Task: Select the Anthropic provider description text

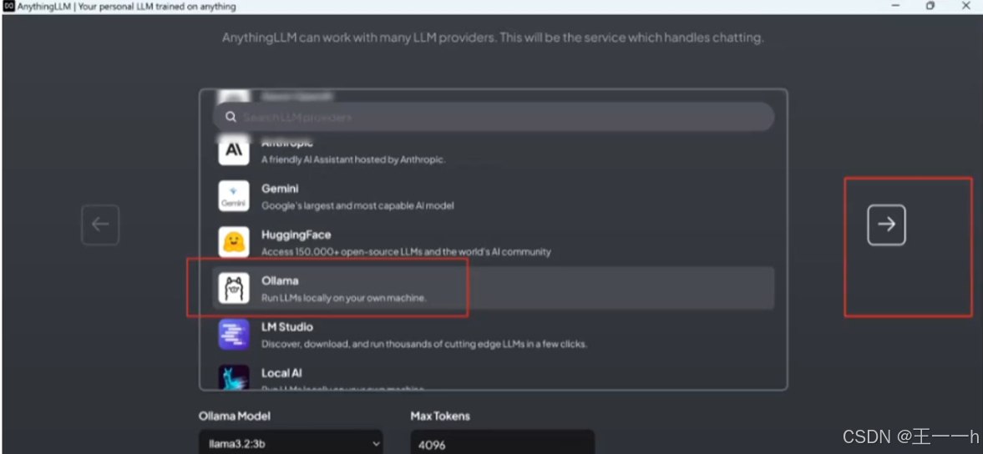Action: point(353,159)
